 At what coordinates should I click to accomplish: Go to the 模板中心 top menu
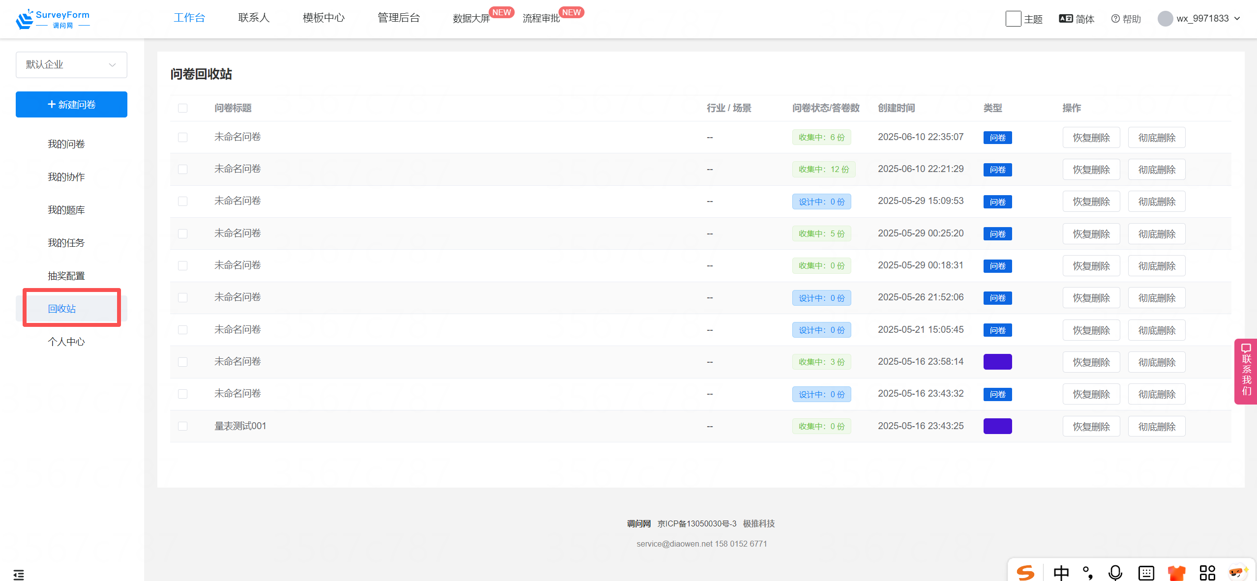(324, 18)
